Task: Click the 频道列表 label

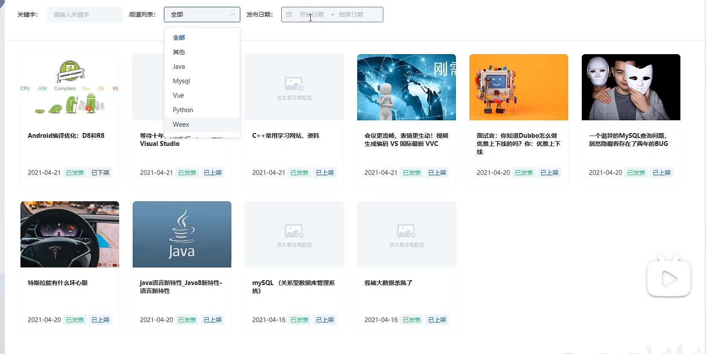Action: pyautogui.click(x=142, y=15)
